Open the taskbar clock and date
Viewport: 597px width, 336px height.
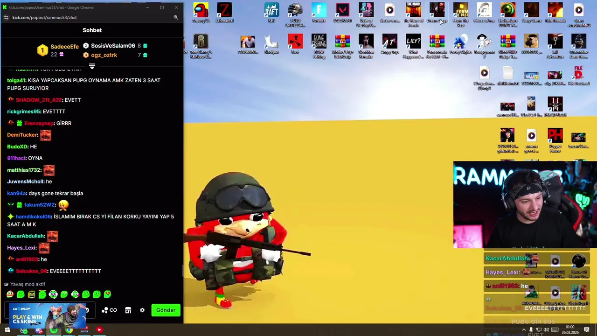(x=569, y=330)
